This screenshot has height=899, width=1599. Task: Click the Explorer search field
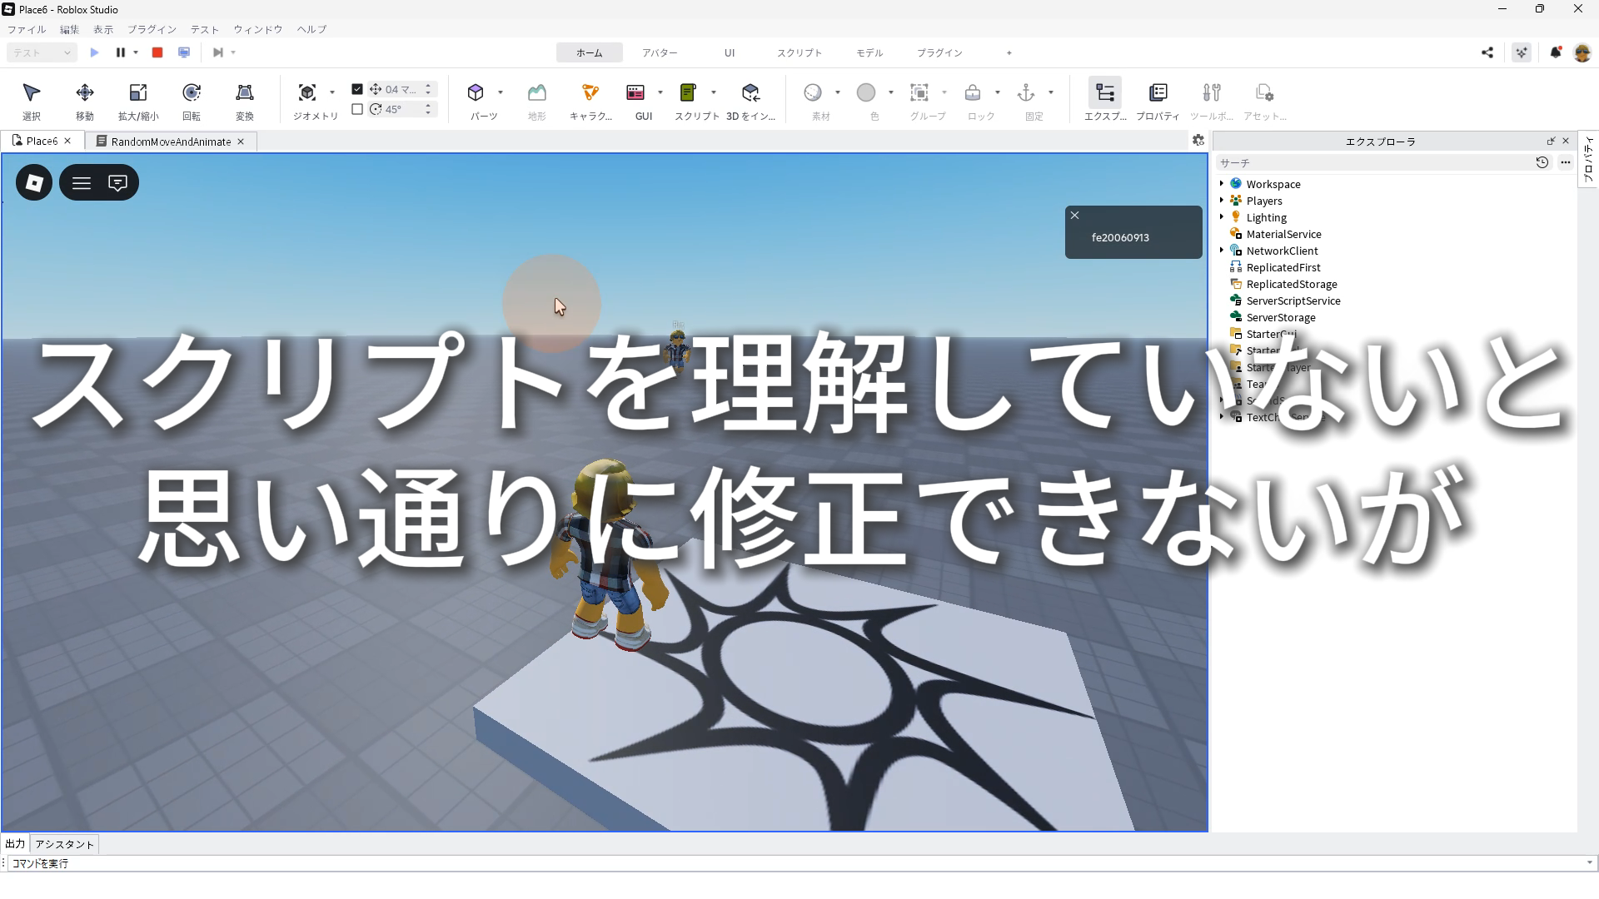(x=1374, y=163)
